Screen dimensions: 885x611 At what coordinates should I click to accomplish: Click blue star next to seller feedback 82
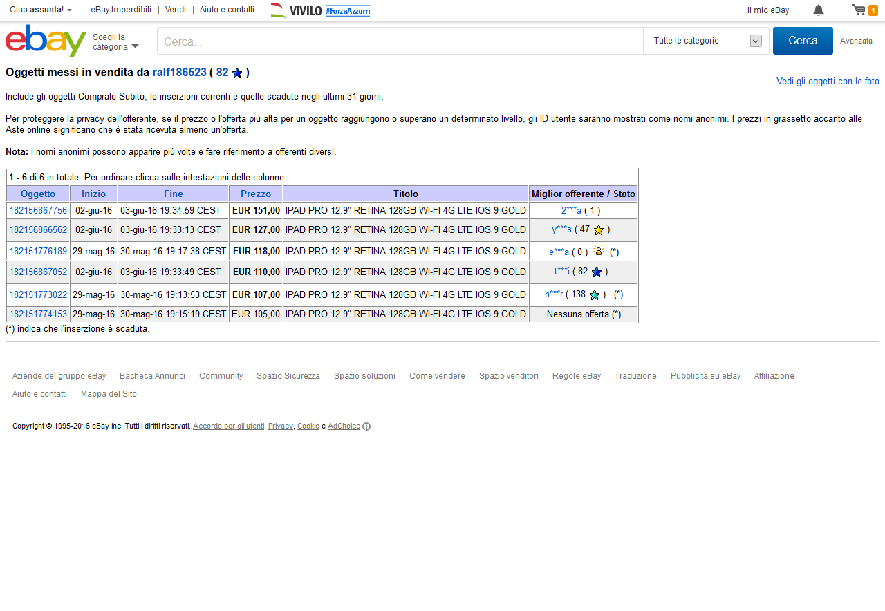coord(237,73)
